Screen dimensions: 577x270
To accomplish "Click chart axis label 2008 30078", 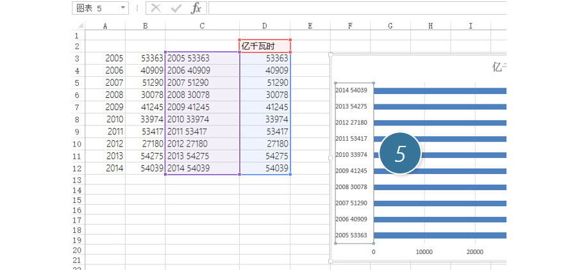I will [351, 187].
